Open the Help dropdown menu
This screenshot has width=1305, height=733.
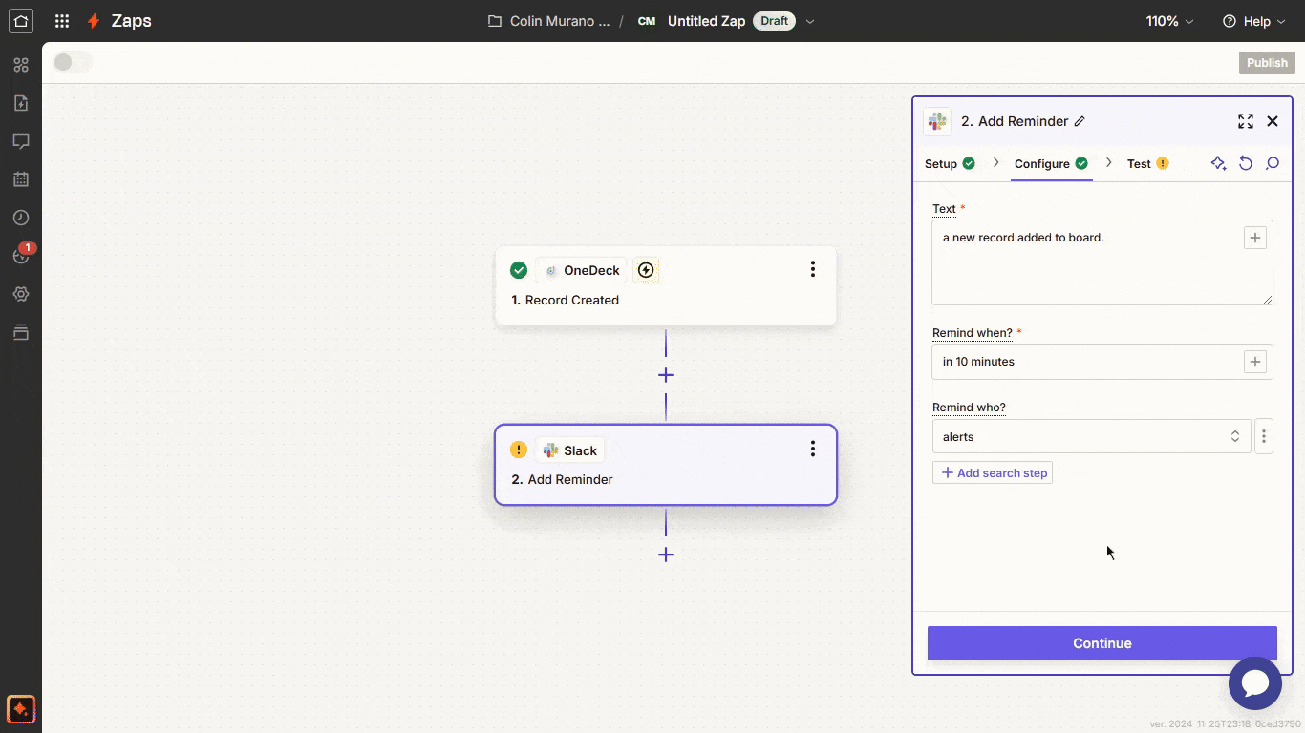click(x=1254, y=21)
